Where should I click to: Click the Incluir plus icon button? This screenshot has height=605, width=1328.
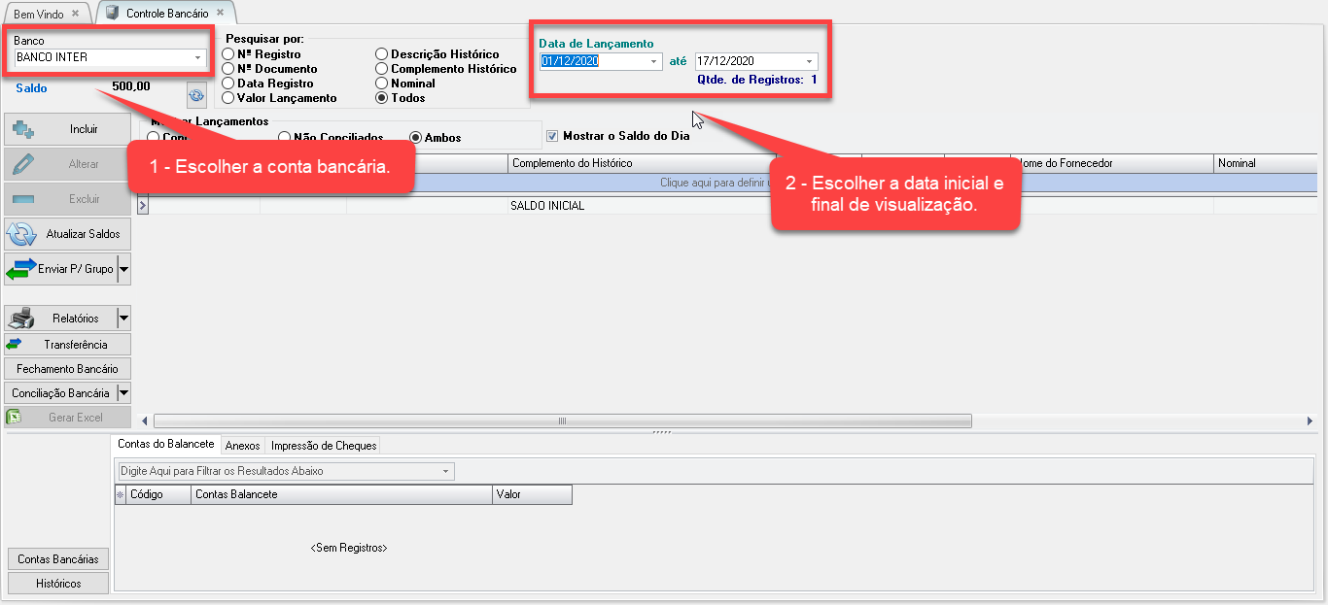tap(22, 129)
